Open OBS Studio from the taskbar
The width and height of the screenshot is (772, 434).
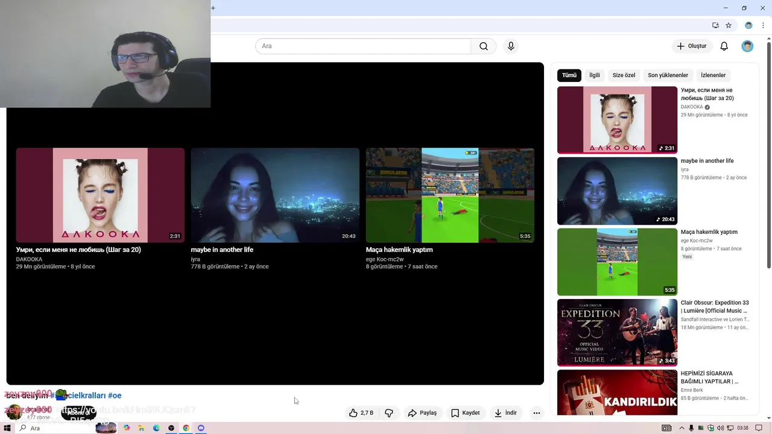171,428
